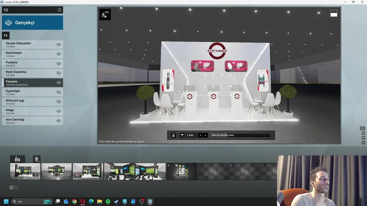The width and height of the screenshot is (367, 206).
Task: Click the taskbar Ara search box
Action: point(32,201)
